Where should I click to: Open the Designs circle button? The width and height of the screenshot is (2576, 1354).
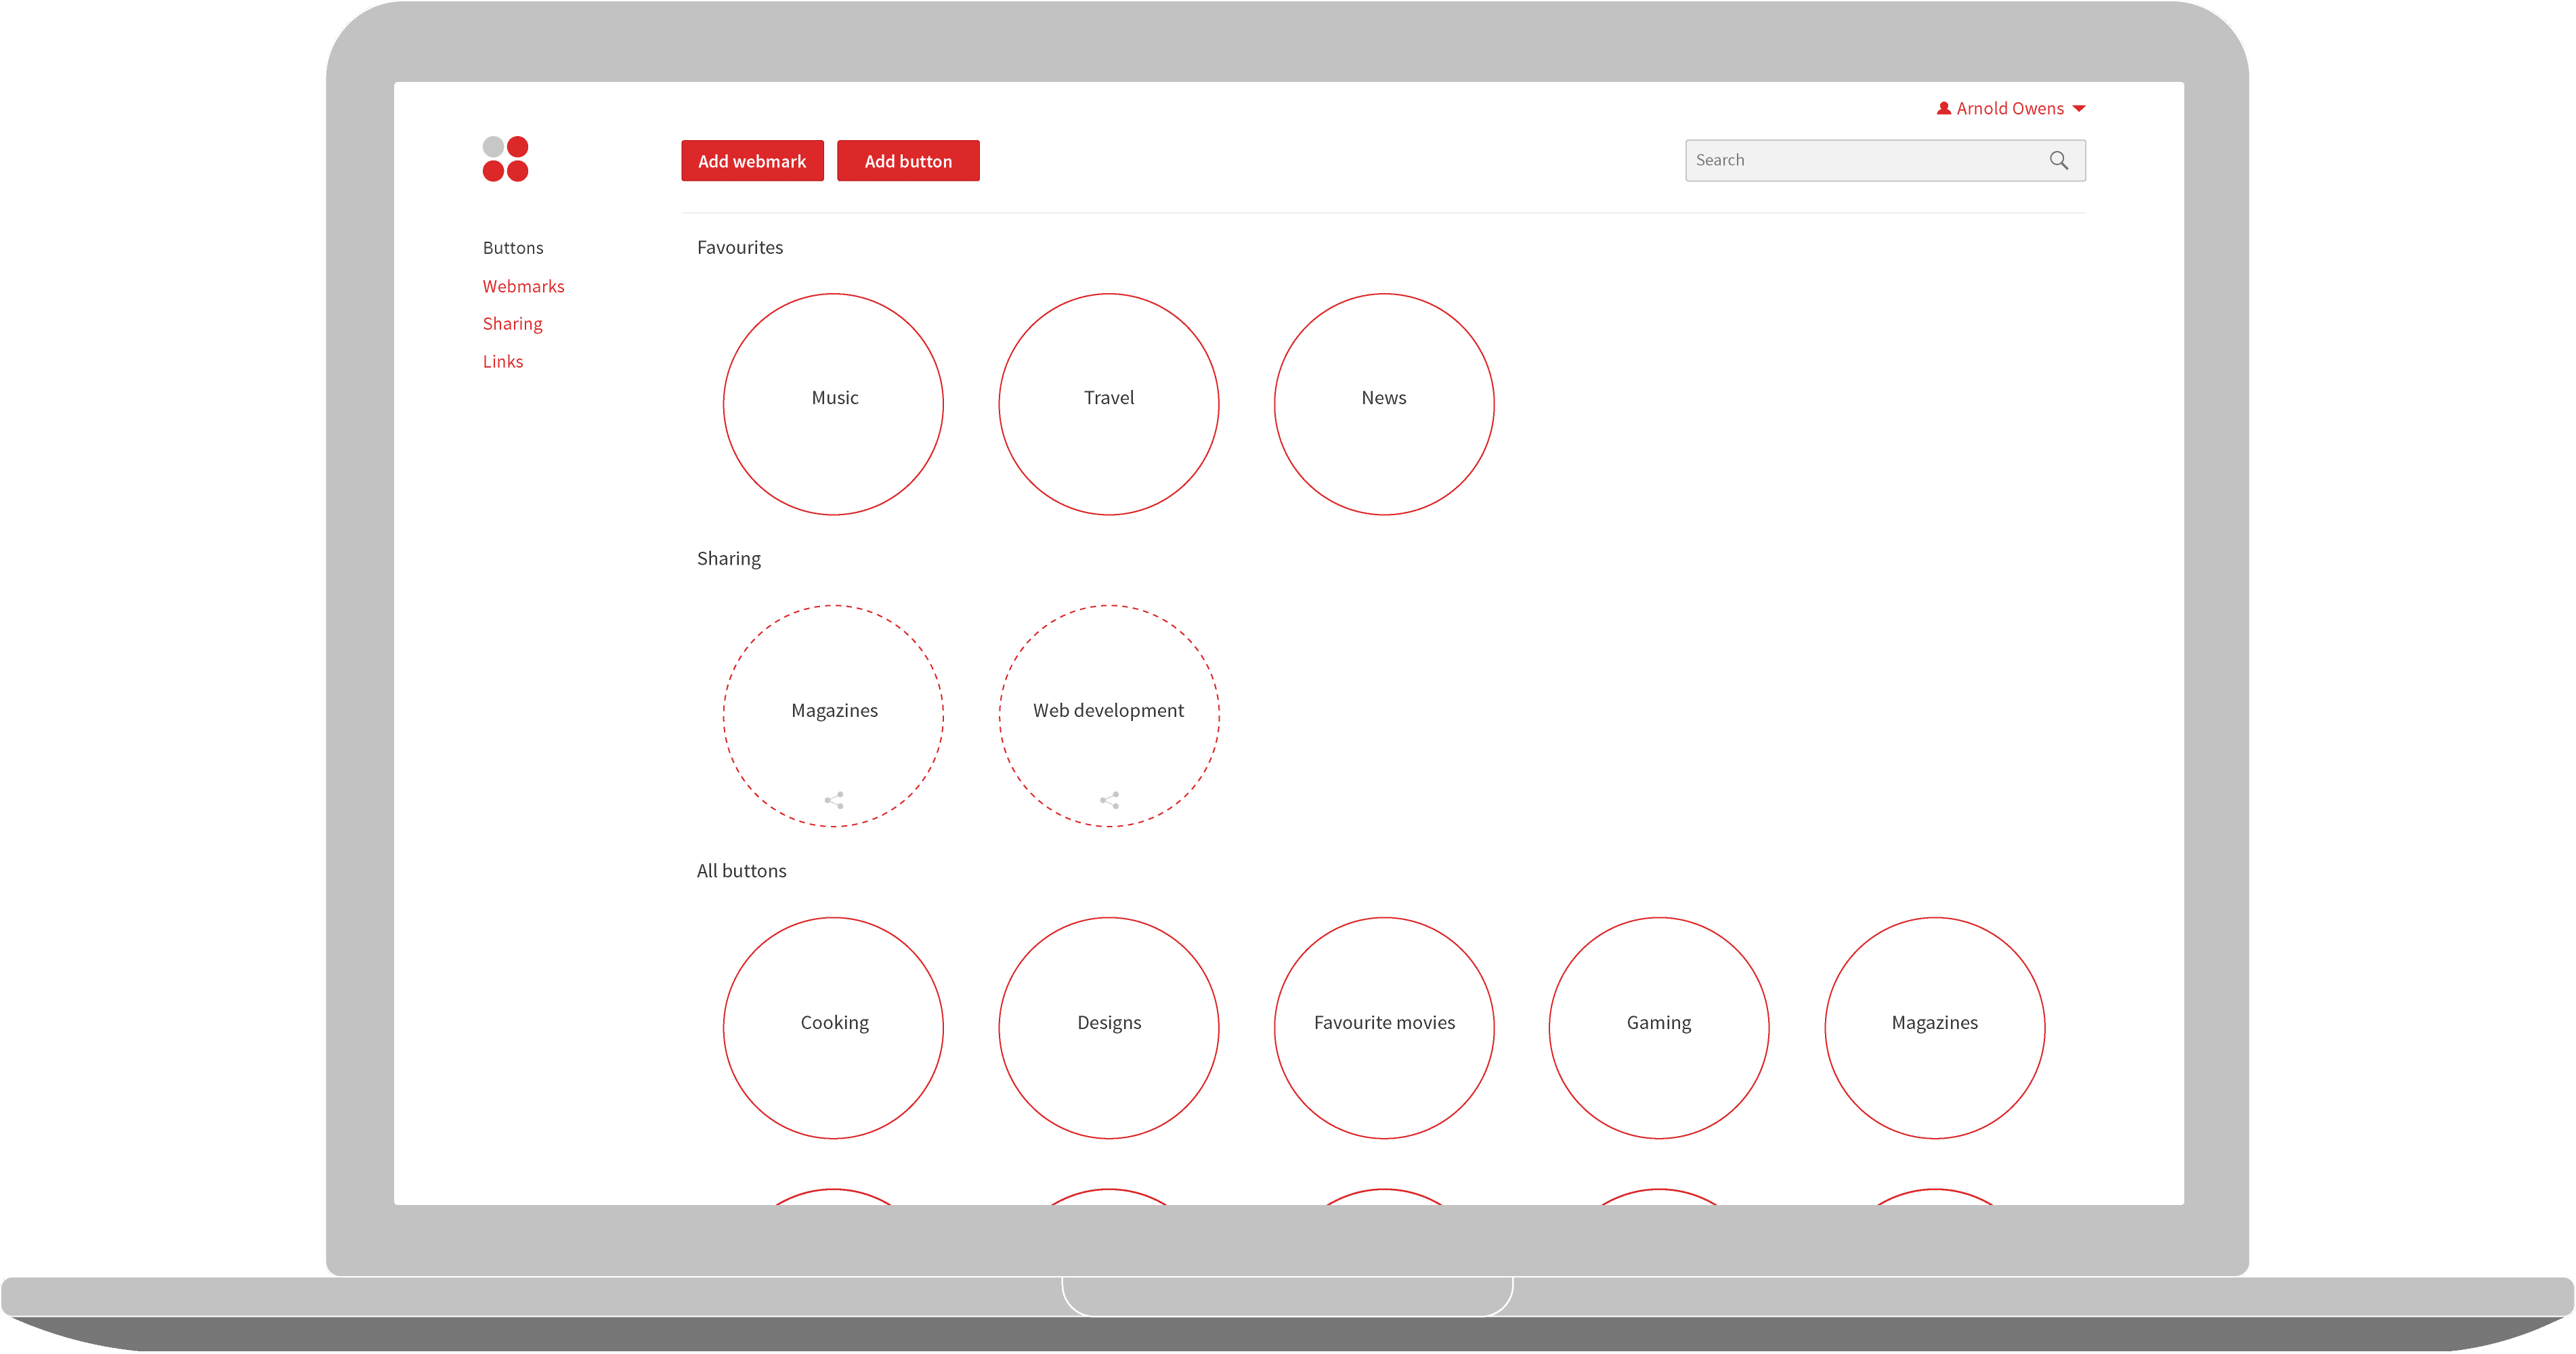(x=1108, y=1027)
